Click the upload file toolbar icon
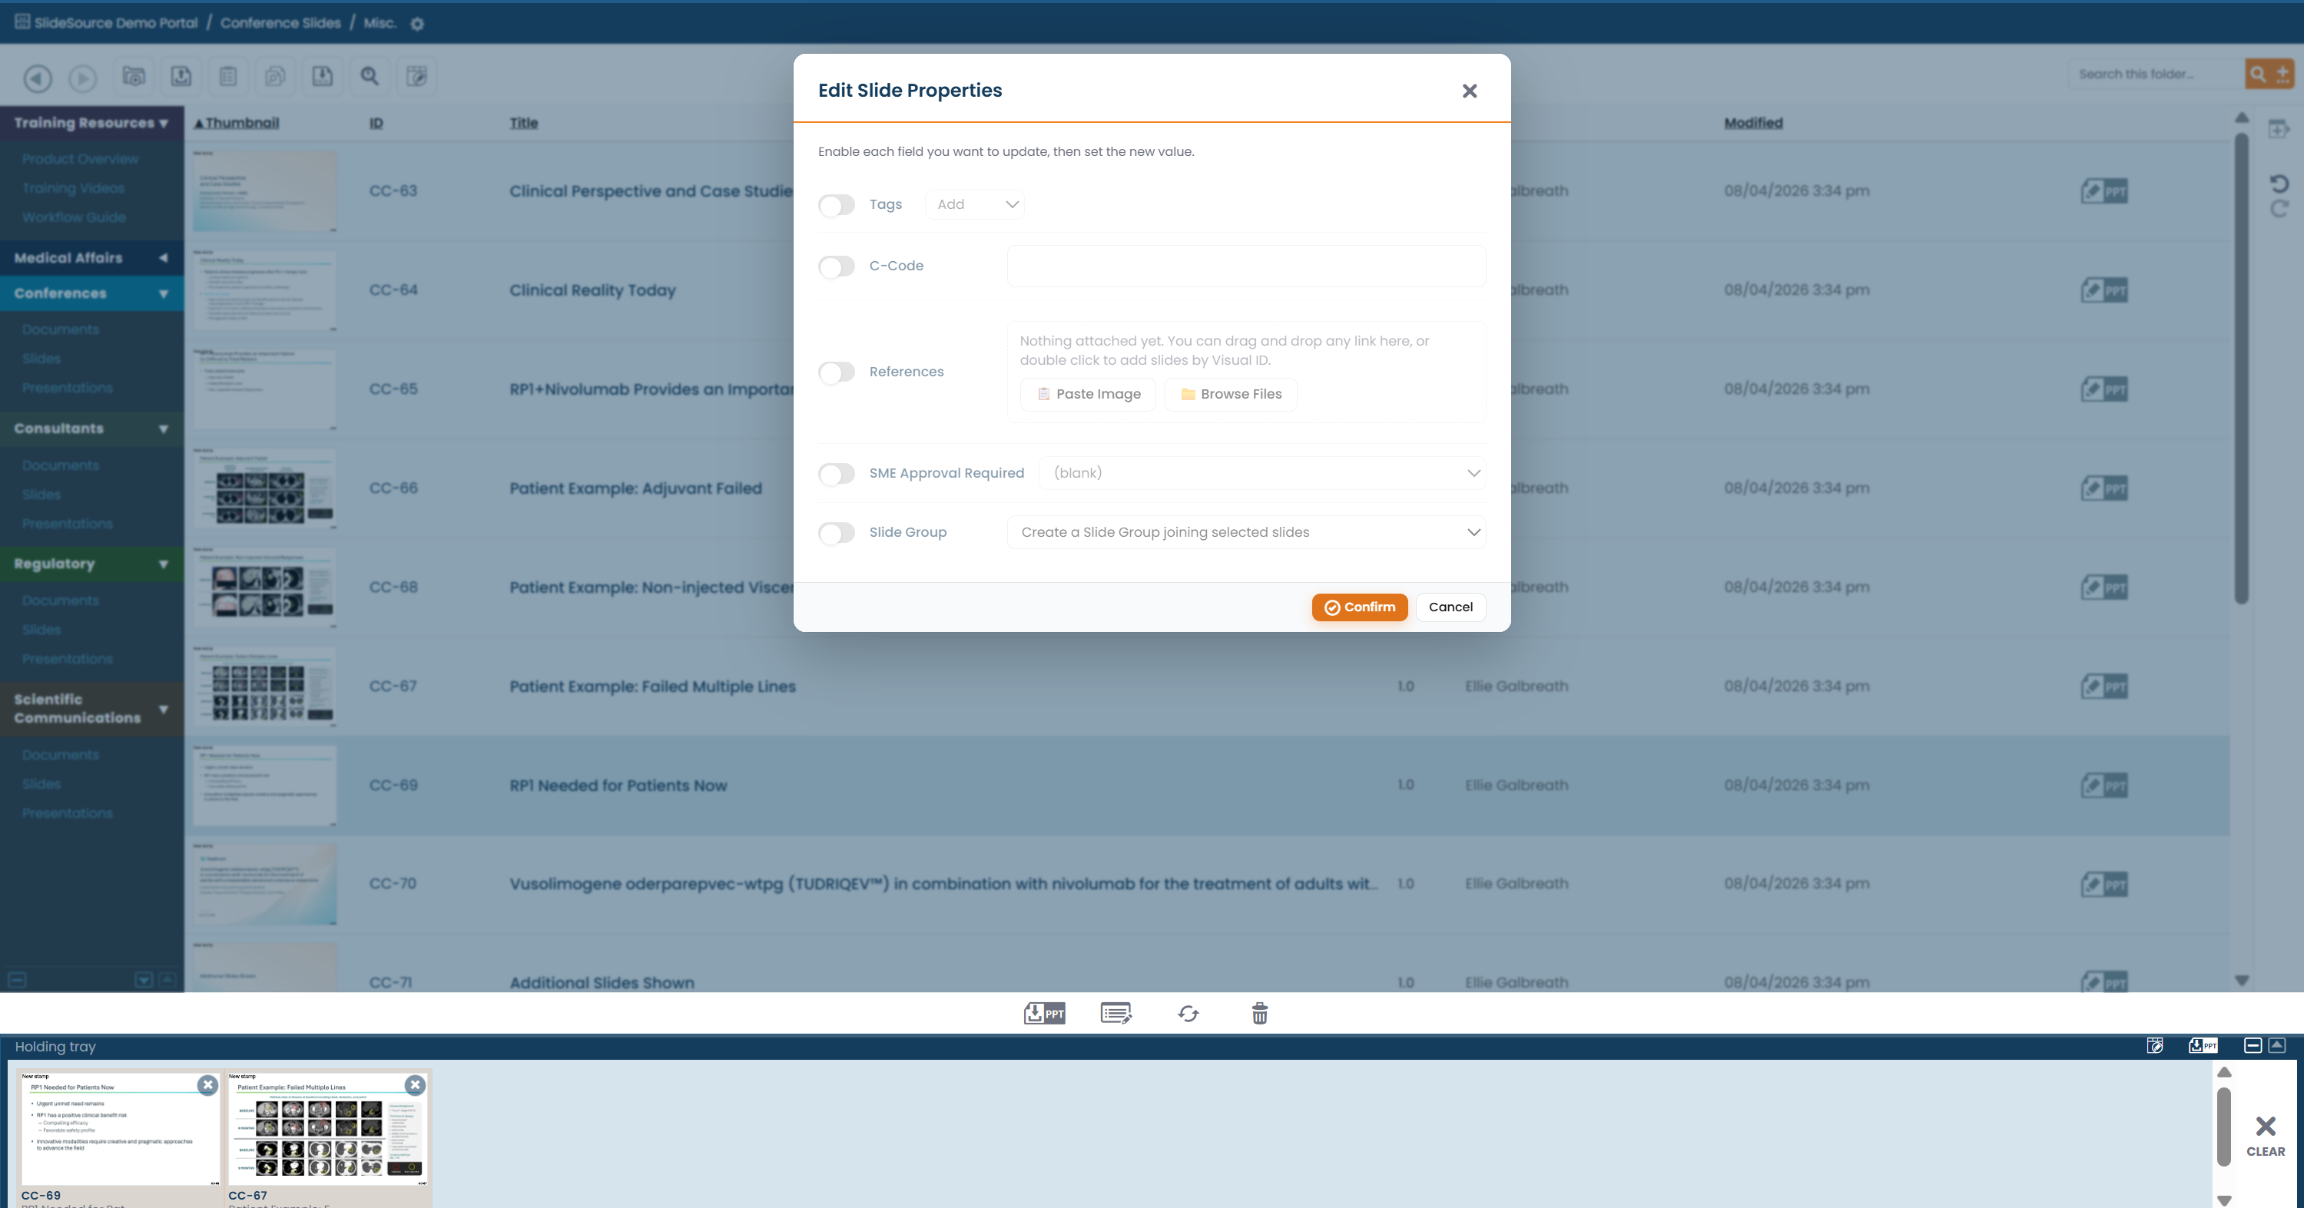This screenshot has height=1208, width=2304. (181, 76)
